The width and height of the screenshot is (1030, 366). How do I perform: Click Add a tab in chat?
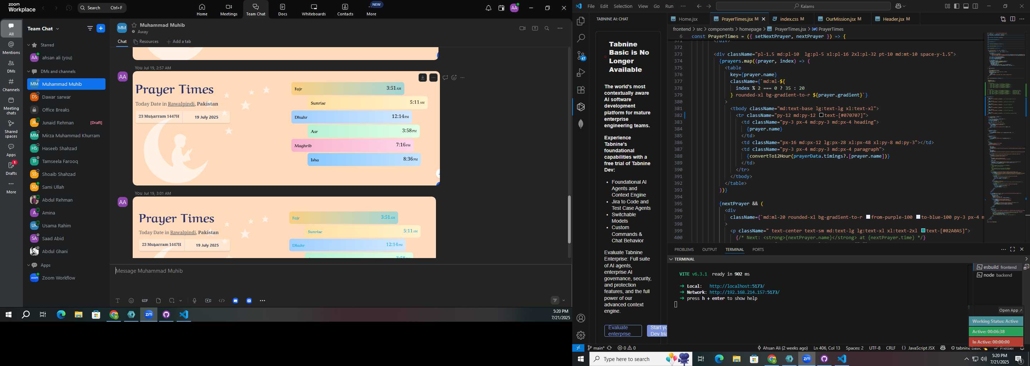coord(179,41)
